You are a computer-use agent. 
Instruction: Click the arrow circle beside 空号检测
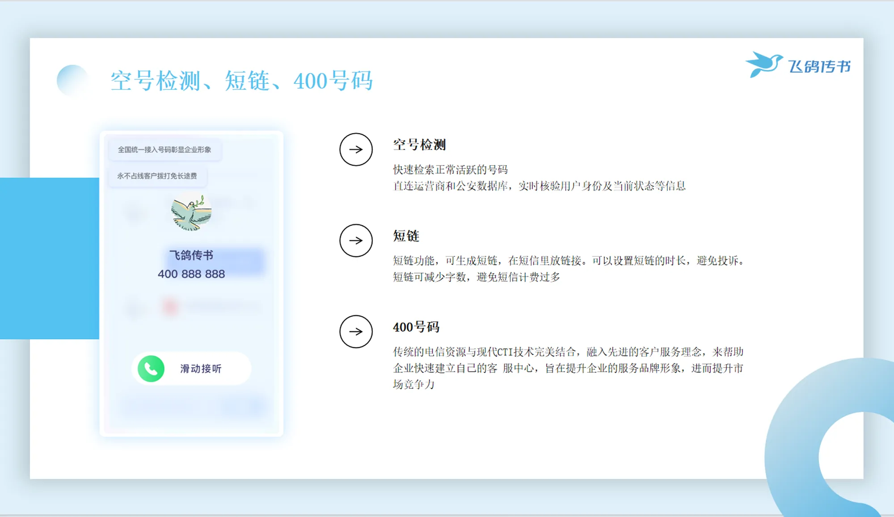click(x=356, y=150)
